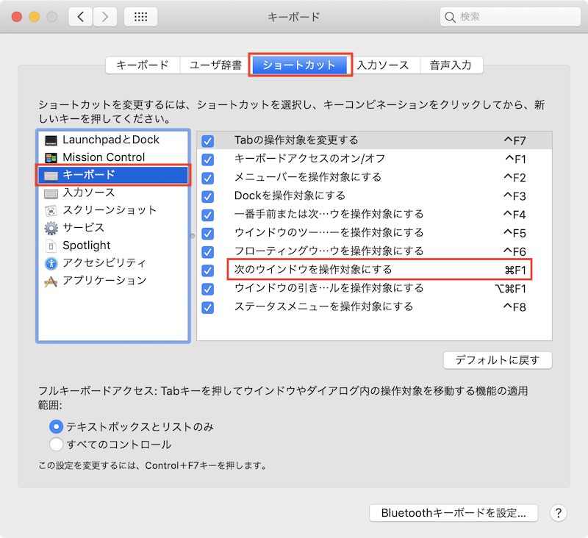
Task: Select row ウインドウの引き…ルを操作対象にする
Action: click(374, 289)
